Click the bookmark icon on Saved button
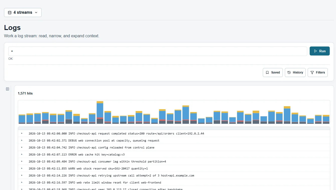This screenshot has width=336, height=190. (x=268, y=72)
